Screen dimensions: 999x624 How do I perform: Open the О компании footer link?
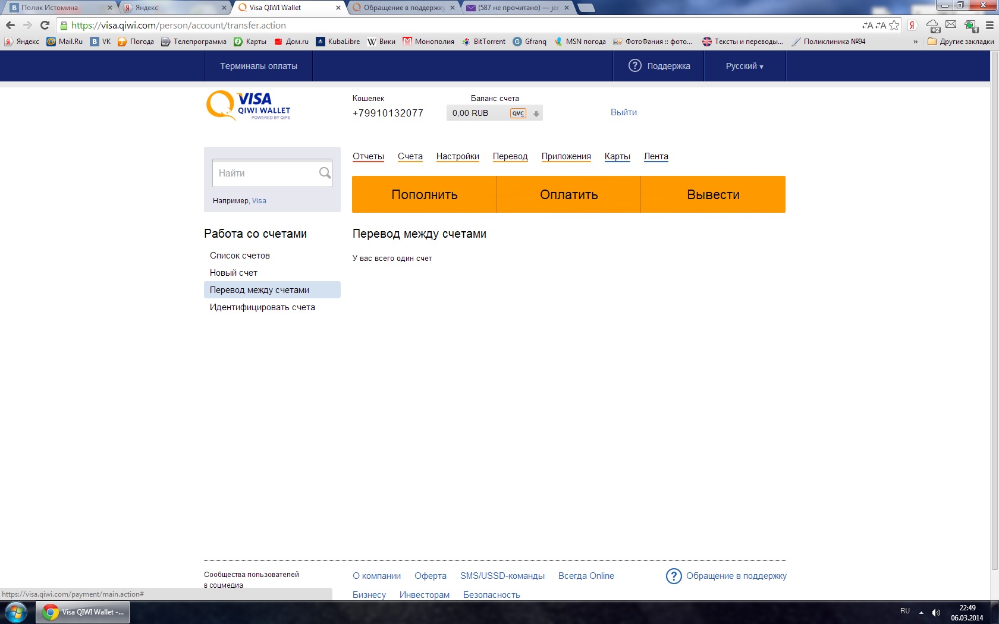[x=376, y=576]
